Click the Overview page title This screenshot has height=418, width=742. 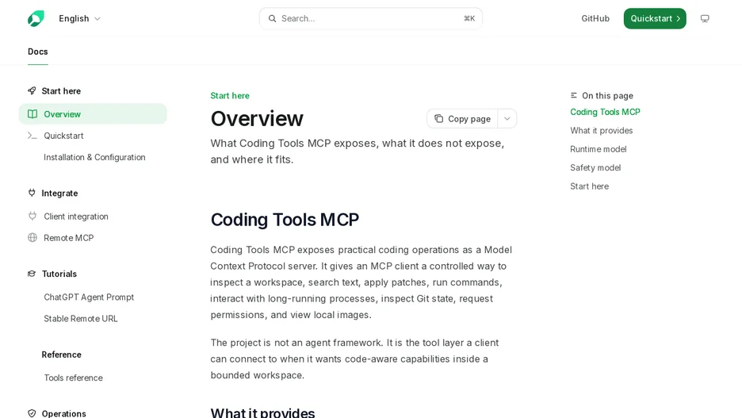coord(257,119)
